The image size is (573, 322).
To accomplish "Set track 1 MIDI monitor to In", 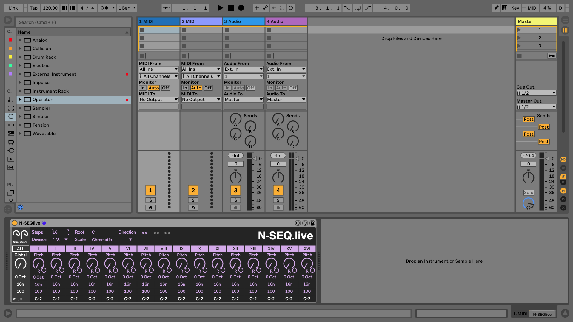I will pos(143,88).
